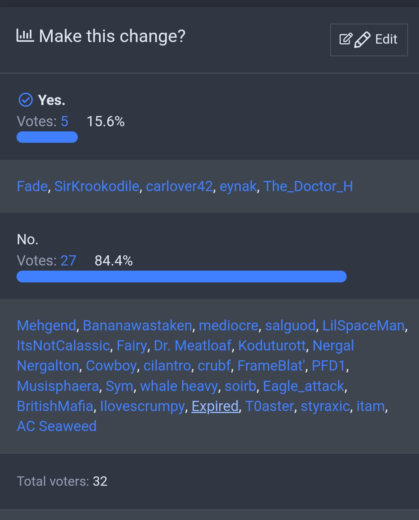The width and height of the screenshot is (419, 520).
Task: Select the No. poll option
Action: click(28, 239)
